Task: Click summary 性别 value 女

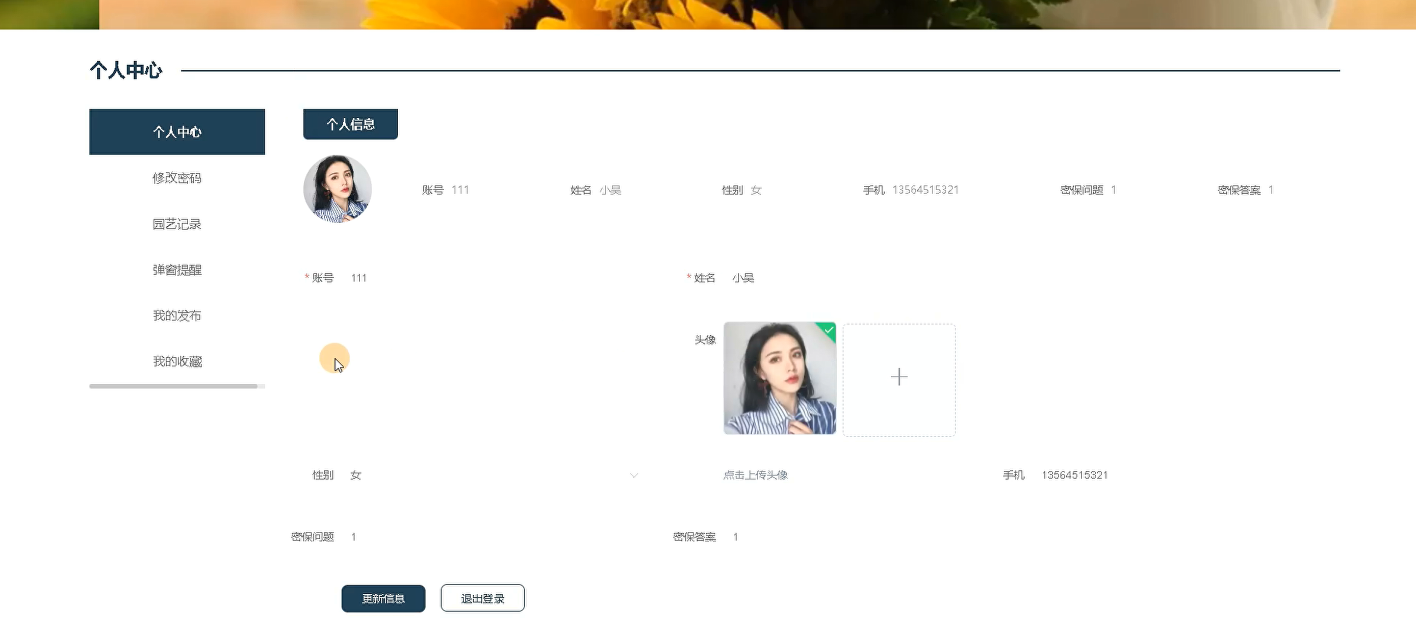Action: coord(756,190)
